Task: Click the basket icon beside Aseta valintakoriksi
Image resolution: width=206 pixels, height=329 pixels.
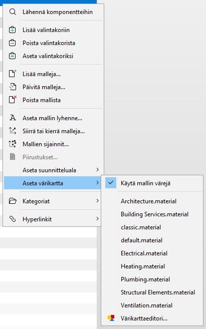Action: [x=13, y=56]
